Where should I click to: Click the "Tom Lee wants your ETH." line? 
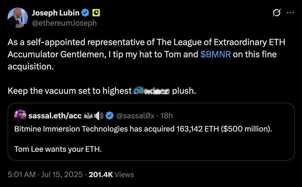(x=58, y=149)
